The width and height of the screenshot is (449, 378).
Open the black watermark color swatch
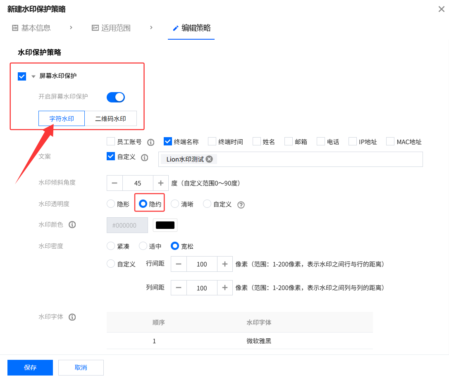(x=165, y=224)
